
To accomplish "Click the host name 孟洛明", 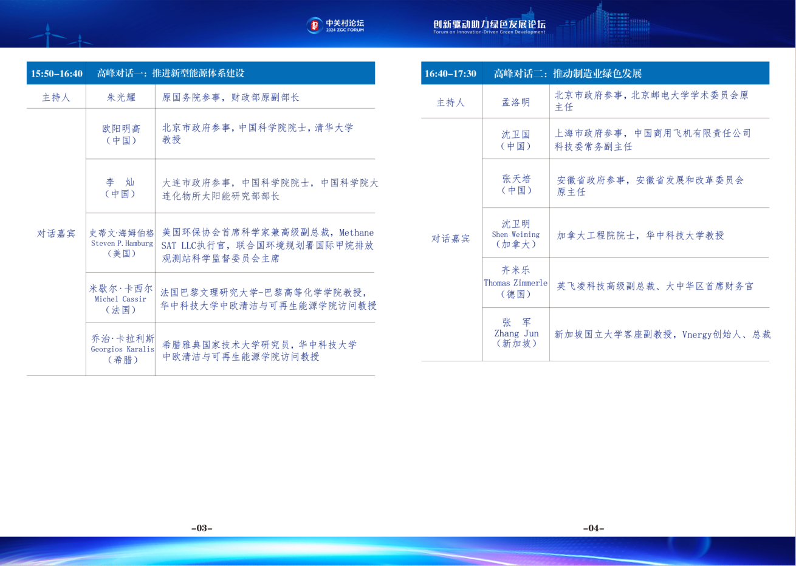I will click(515, 102).
